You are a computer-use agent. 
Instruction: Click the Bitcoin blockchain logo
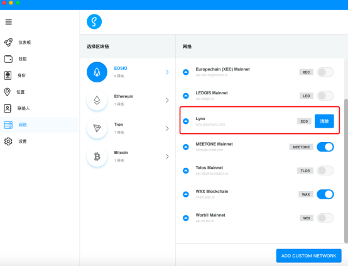[x=97, y=157]
